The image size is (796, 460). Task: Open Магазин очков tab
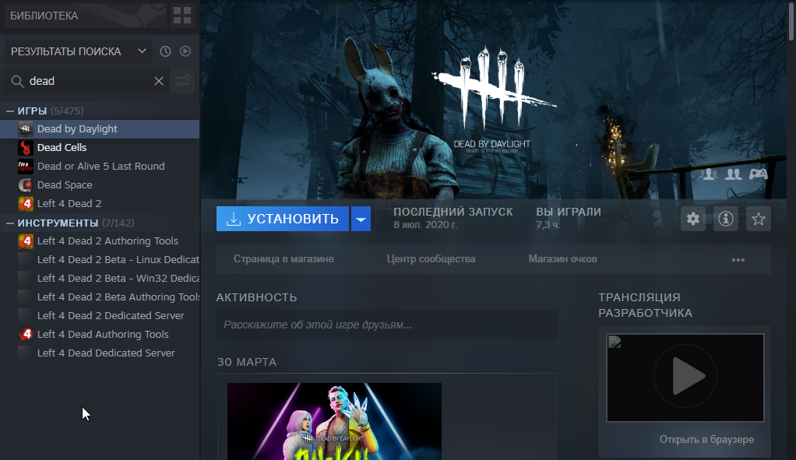(562, 258)
